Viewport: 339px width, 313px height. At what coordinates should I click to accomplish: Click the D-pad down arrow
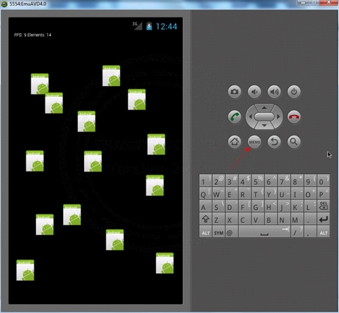pyautogui.click(x=264, y=125)
